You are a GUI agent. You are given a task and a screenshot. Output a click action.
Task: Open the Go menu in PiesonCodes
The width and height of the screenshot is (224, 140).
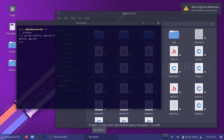coord(80,18)
